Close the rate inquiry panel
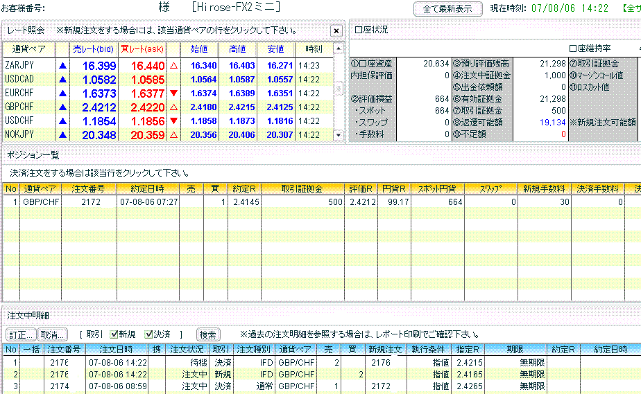The width and height of the screenshot is (641, 394). point(336,30)
